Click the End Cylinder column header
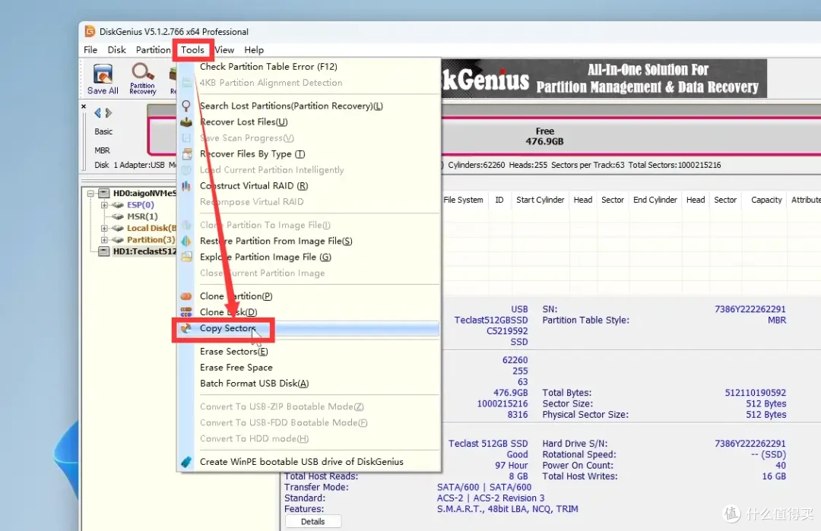The width and height of the screenshot is (821, 531). (x=655, y=200)
